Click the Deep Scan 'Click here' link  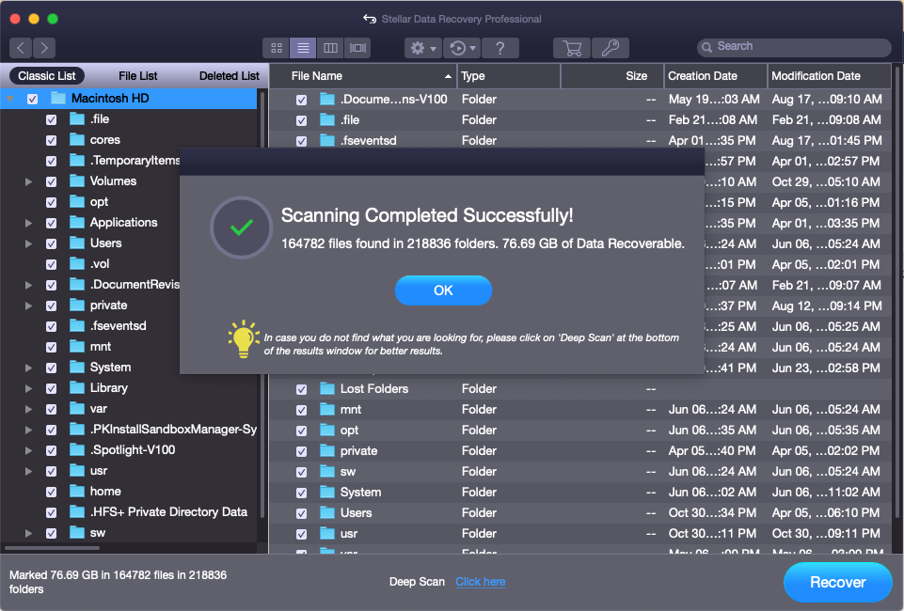click(481, 582)
